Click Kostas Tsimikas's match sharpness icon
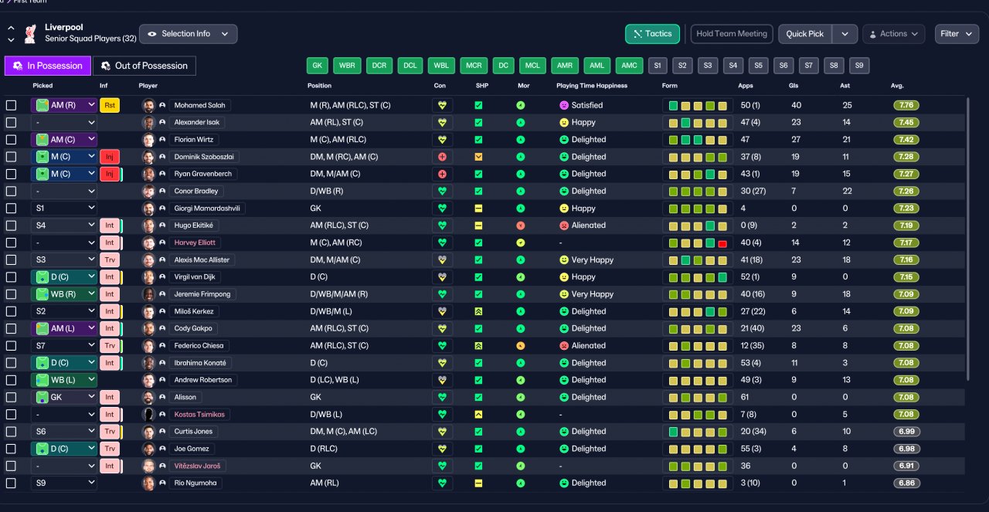Screen dimensions: 989x512 click(478, 415)
